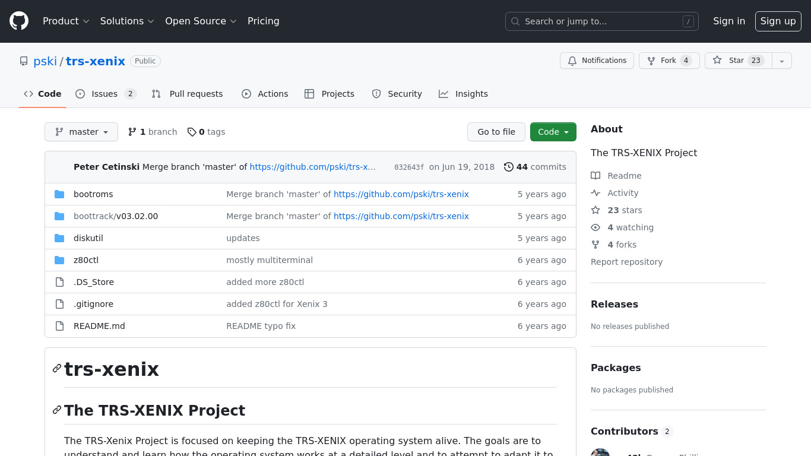Click the boottrack folder icon

[x=59, y=216]
